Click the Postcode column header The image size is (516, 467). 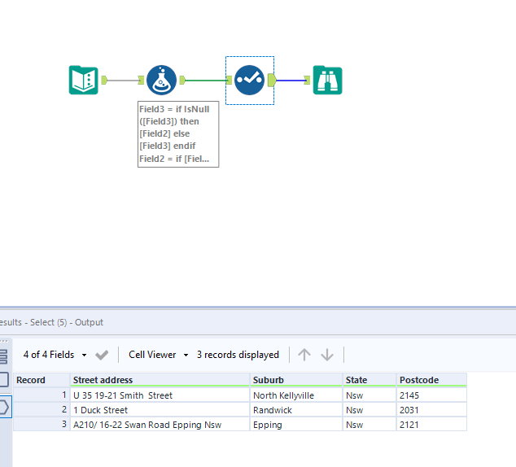pos(431,380)
